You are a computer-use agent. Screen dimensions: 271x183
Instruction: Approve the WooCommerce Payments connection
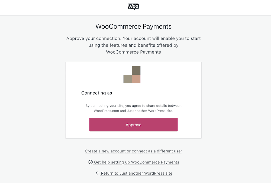pos(133,125)
